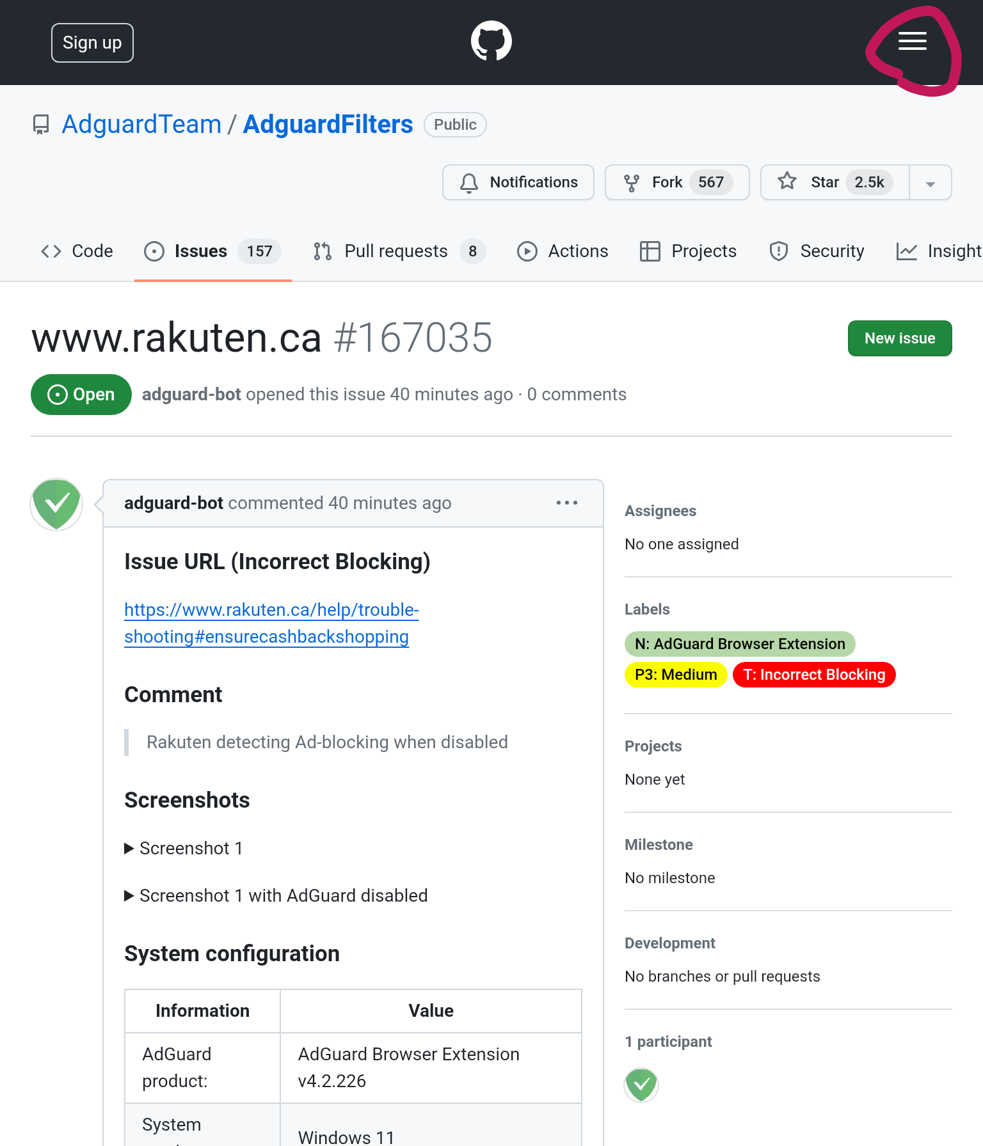Open the star lists dropdown arrow
The width and height of the screenshot is (983, 1146).
pyautogui.click(x=931, y=182)
